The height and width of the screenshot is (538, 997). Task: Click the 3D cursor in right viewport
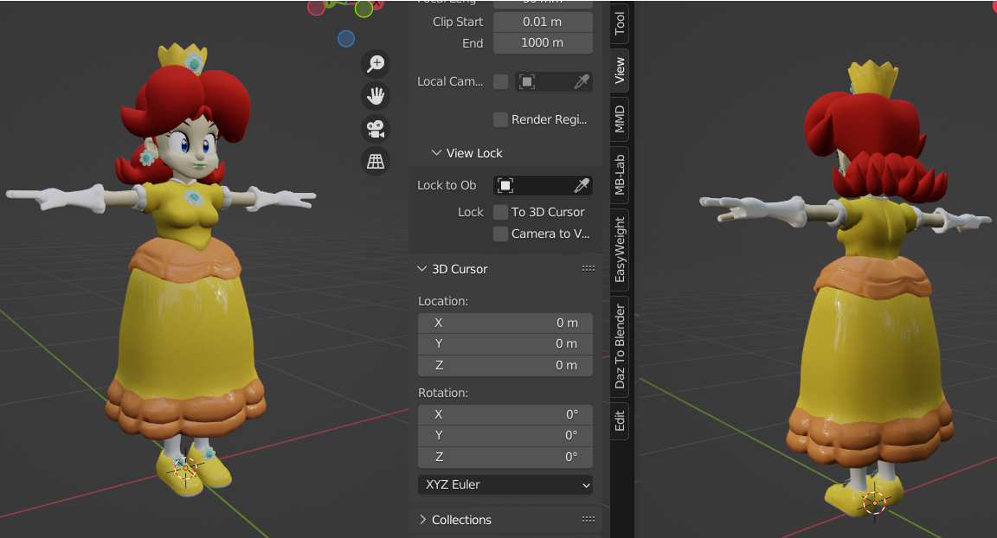click(x=874, y=503)
